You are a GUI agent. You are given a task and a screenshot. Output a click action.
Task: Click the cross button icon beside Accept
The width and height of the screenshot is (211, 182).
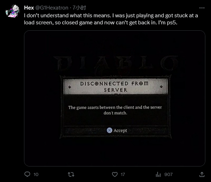[x=109, y=130]
